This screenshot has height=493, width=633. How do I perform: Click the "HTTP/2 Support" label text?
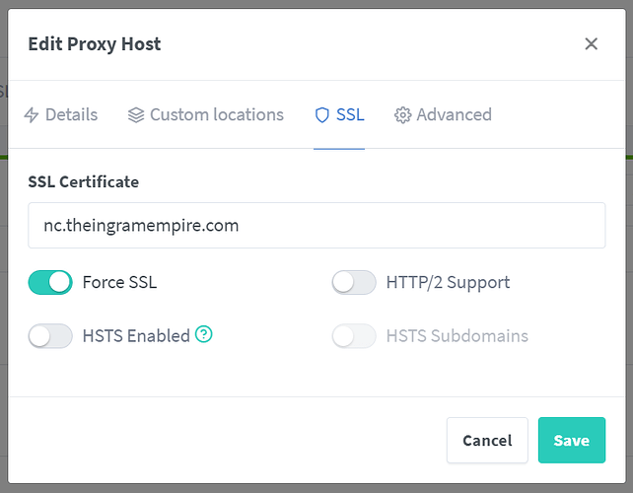[x=449, y=282]
